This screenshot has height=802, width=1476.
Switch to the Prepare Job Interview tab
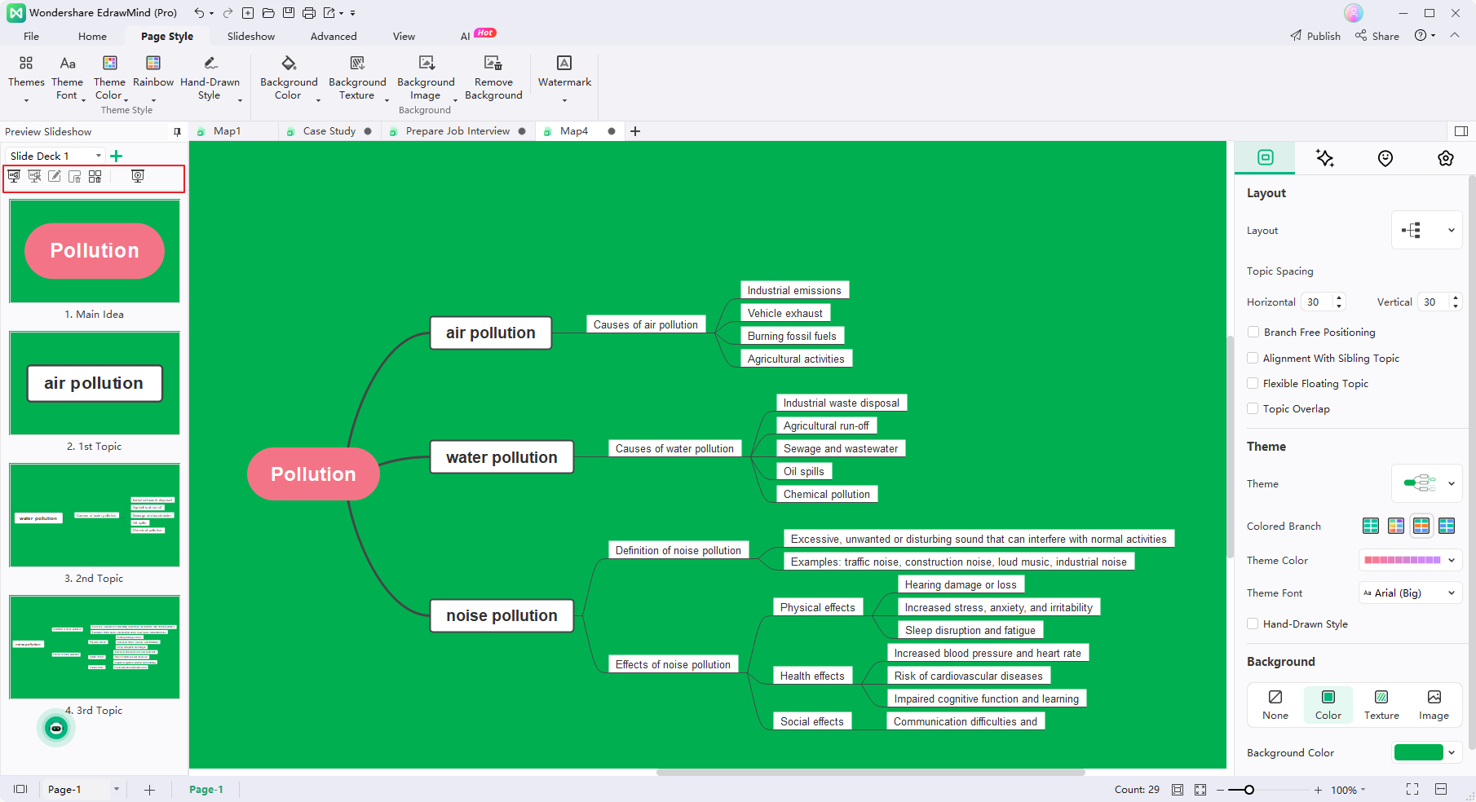tap(457, 131)
